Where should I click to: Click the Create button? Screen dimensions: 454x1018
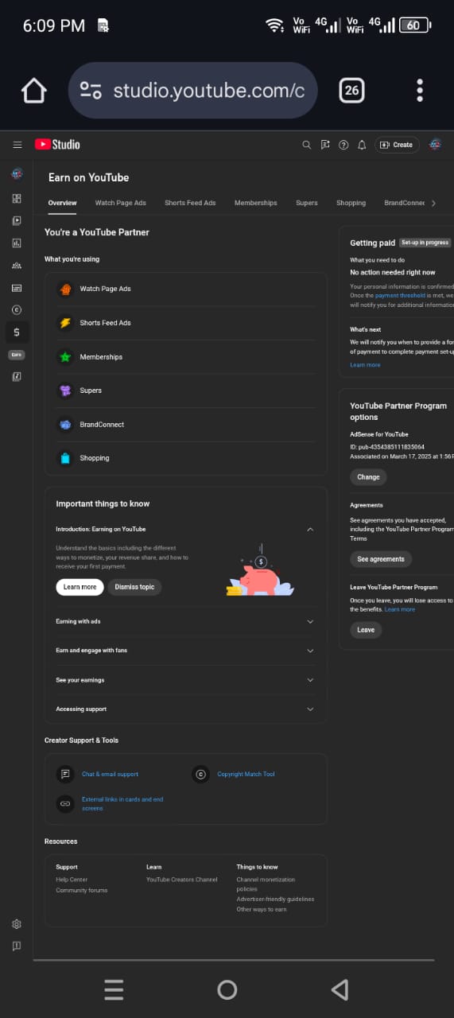397,145
